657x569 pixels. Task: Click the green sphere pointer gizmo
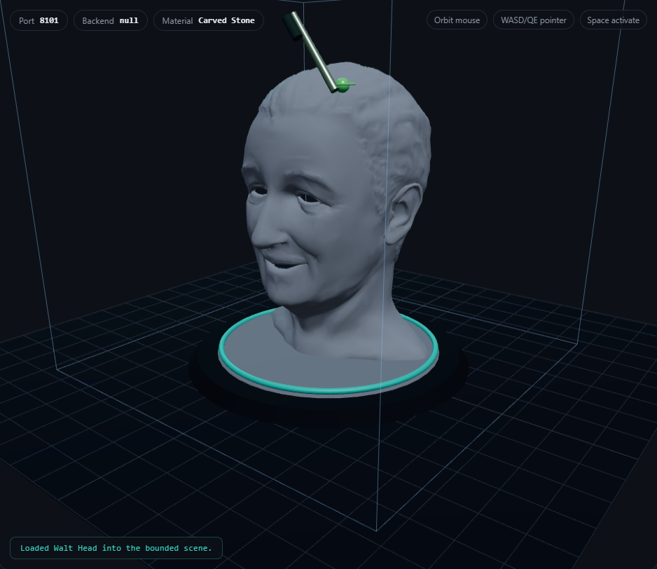341,83
